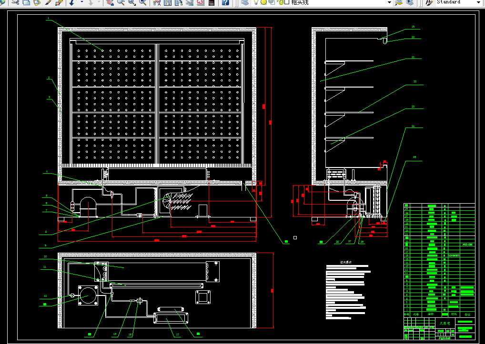Open the Block Editor tool
Image resolution: width=485 pixels, height=344 pixels.
[59, 2]
